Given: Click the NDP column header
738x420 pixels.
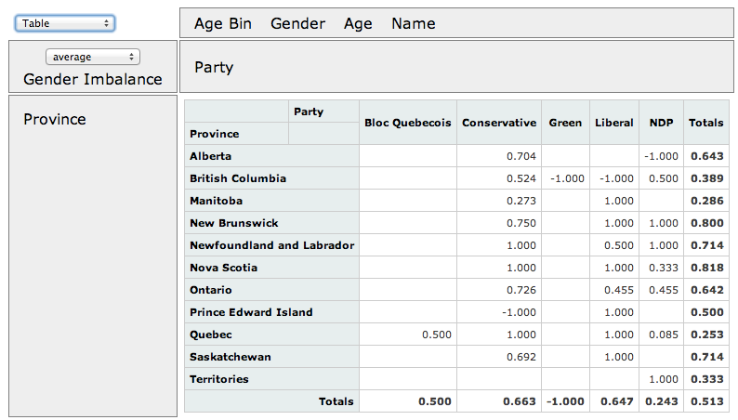Looking at the screenshot, I should pyautogui.click(x=662, y=123).
